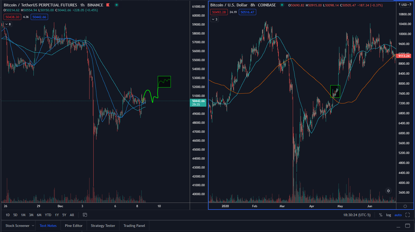This screenshot has width=415, height=232.
Task: Set date range to YTD
Action: click(48, 215)
